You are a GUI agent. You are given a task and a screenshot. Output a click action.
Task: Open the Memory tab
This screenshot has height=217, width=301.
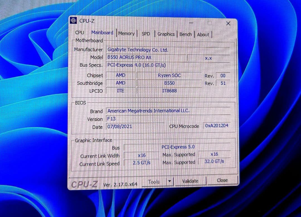(126, 33)
